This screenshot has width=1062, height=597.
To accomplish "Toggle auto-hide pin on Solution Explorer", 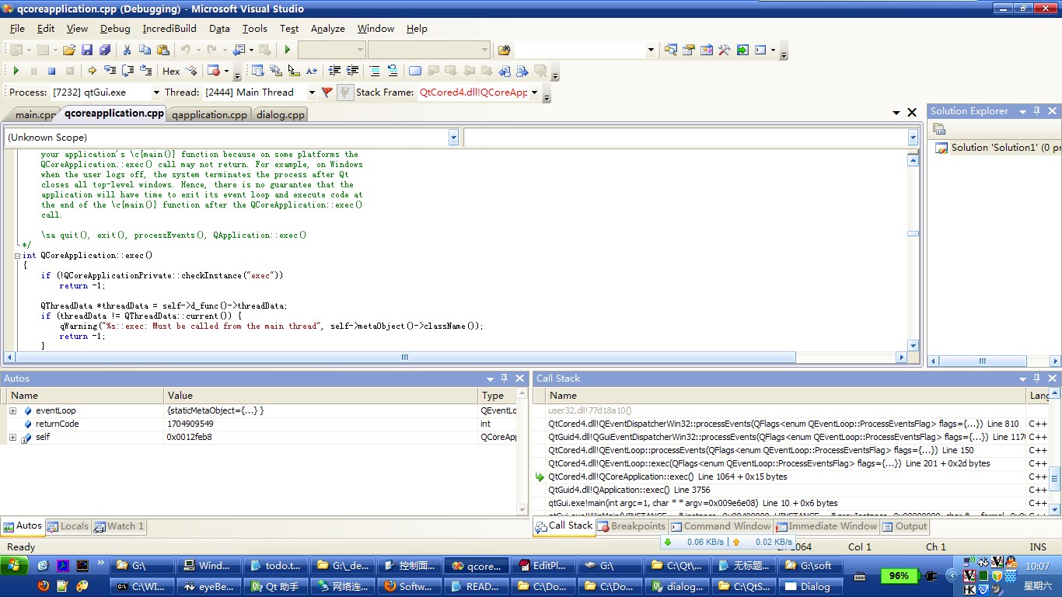I will click(x=1038, y=111).
